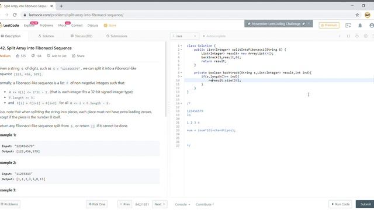Bookmark this page with the star icon
The height and width of the screenshot is (210, 374).
click(x=357, y=15)
